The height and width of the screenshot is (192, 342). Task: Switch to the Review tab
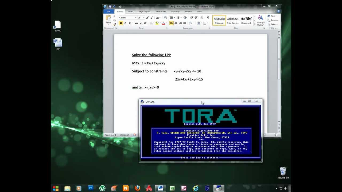coord(188,11)
